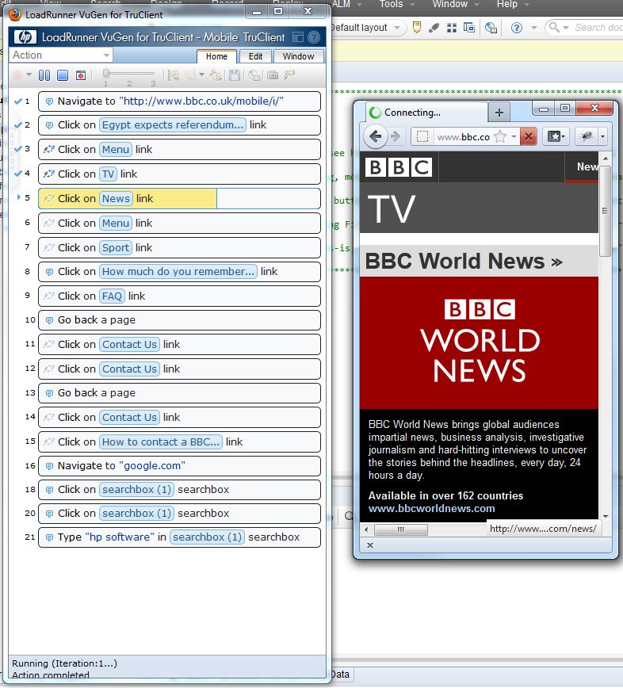623x688 pixels.
Task: Open the www.bbcworldnews.com link
Action: (432, 509)
